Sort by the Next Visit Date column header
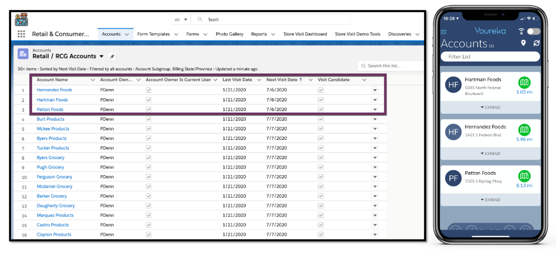The height and width of the screenshot is (253, 556). point(281,80)
